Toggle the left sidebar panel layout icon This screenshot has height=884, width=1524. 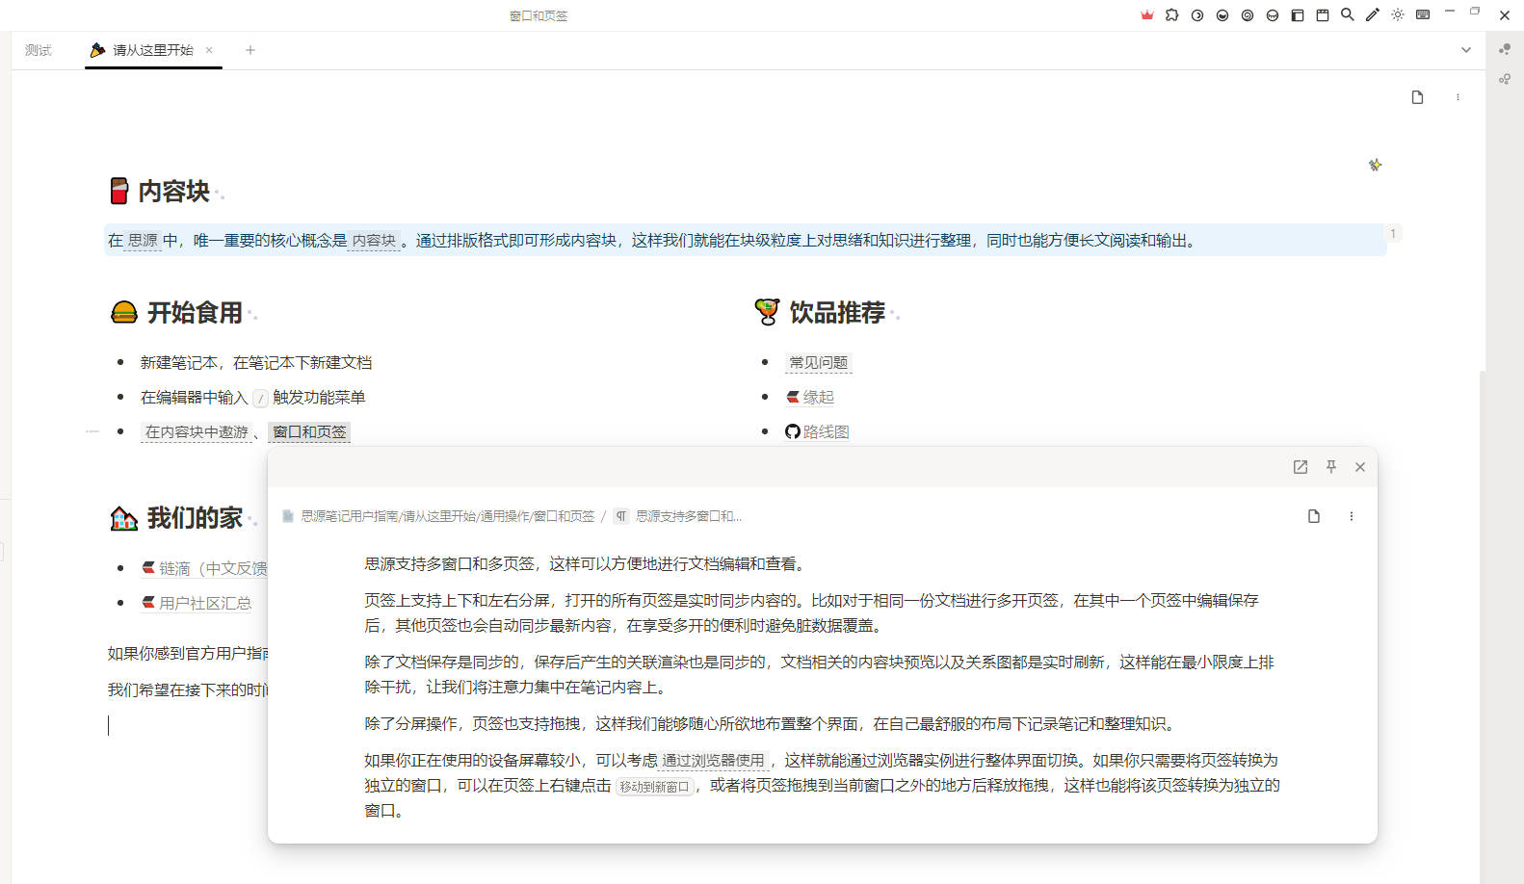point(1297,15)
